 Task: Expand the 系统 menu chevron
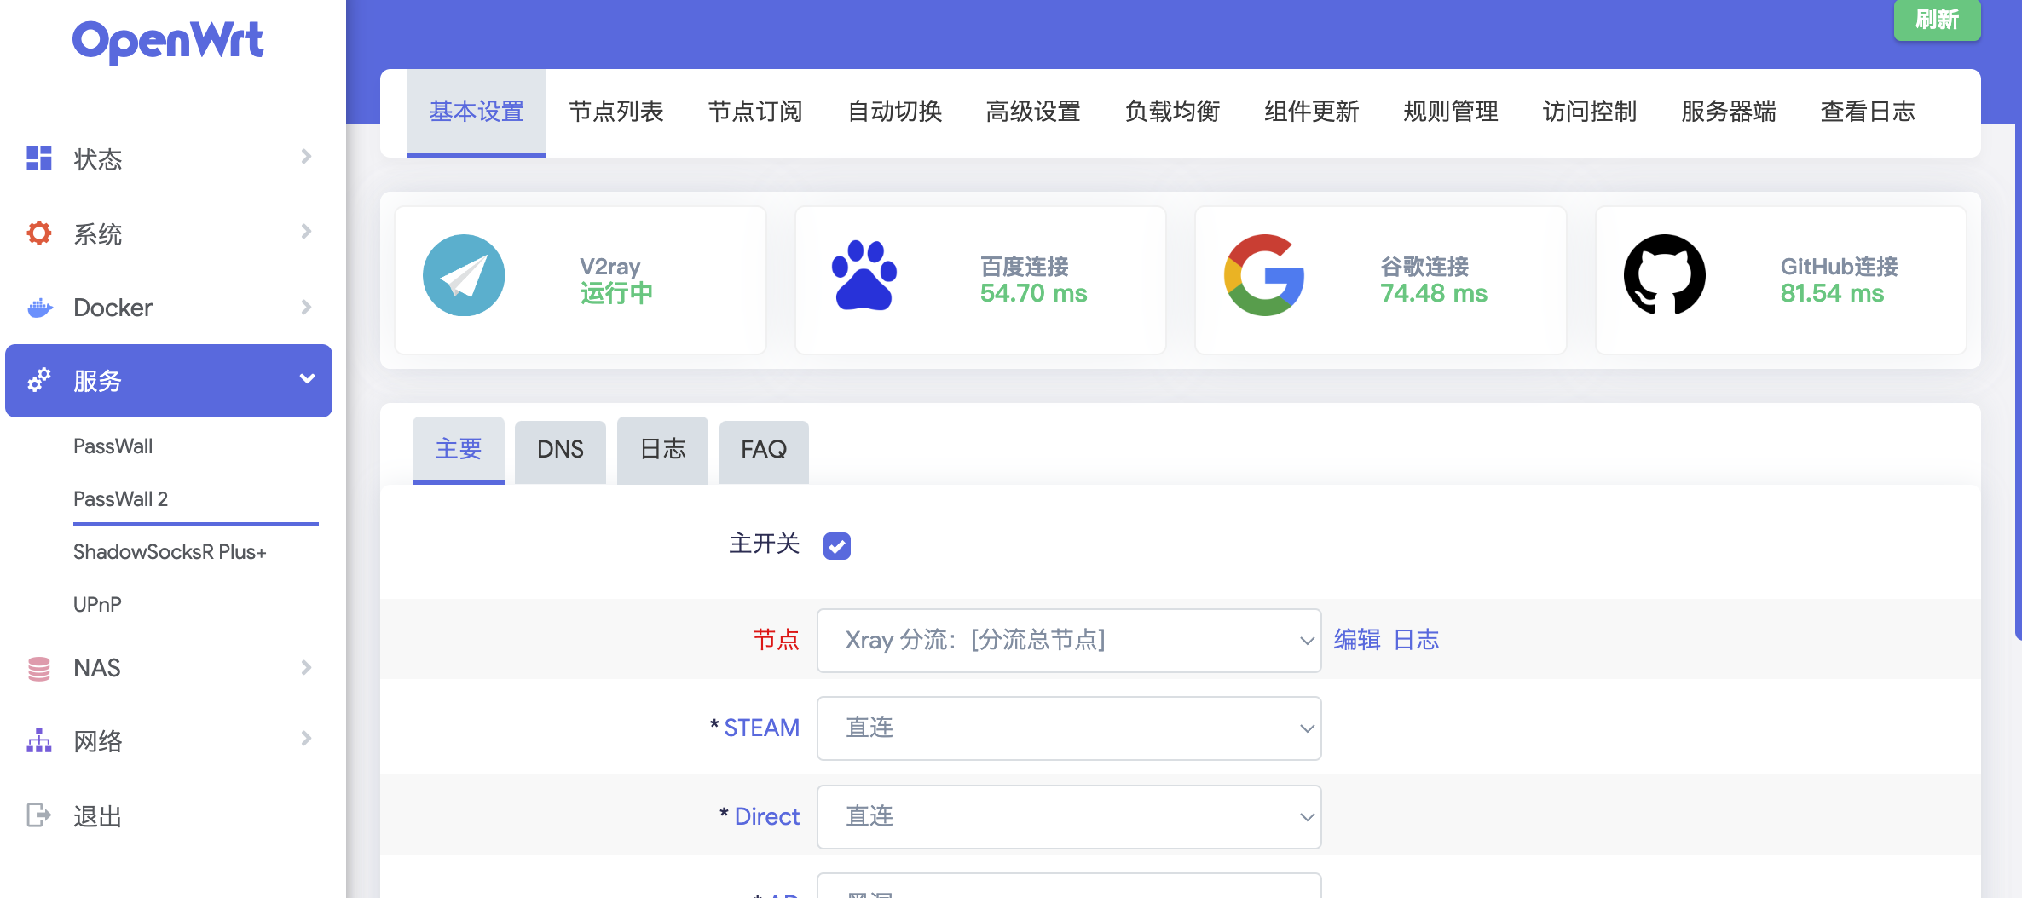pos(306,232)
